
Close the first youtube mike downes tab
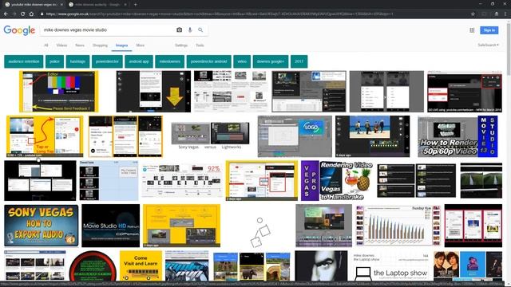[61, 5]
